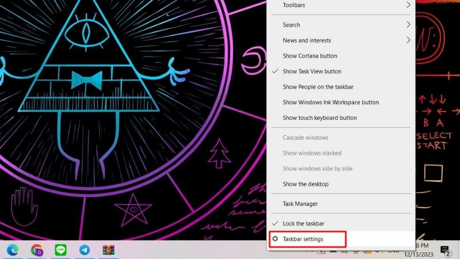Enable Show Cortana button
The width and height of the screenshot is (460, 259).
[341, 56]
